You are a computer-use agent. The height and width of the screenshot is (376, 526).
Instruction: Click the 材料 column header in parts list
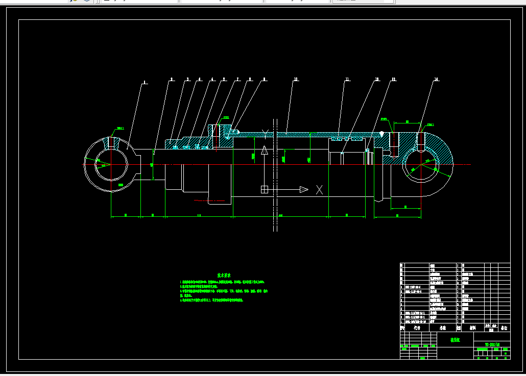click(x=473, y=328)
